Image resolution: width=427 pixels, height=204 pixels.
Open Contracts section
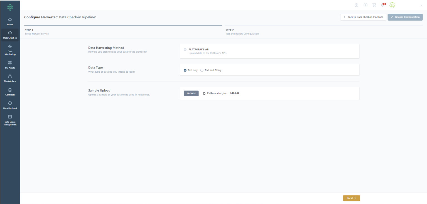(x=10, y=92)
